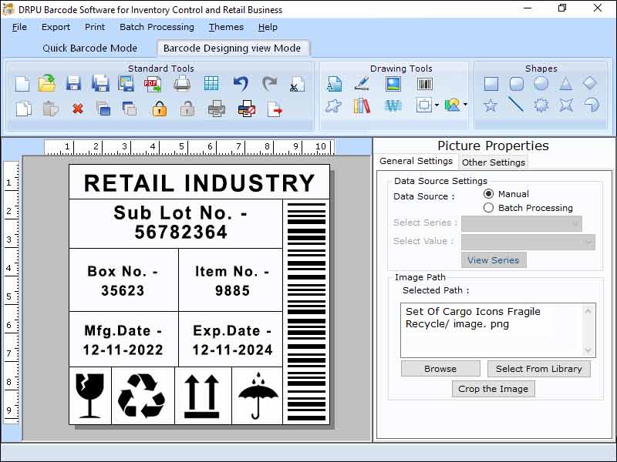Click the printer with red cancel sign icon
Viewport: 617px width, 462px height.
pos(247,109)
